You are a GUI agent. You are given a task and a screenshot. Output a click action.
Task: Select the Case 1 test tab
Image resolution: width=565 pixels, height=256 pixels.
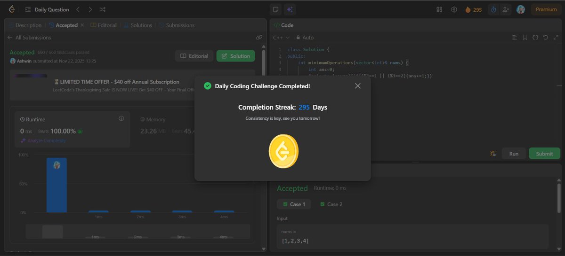pos(294,204)
